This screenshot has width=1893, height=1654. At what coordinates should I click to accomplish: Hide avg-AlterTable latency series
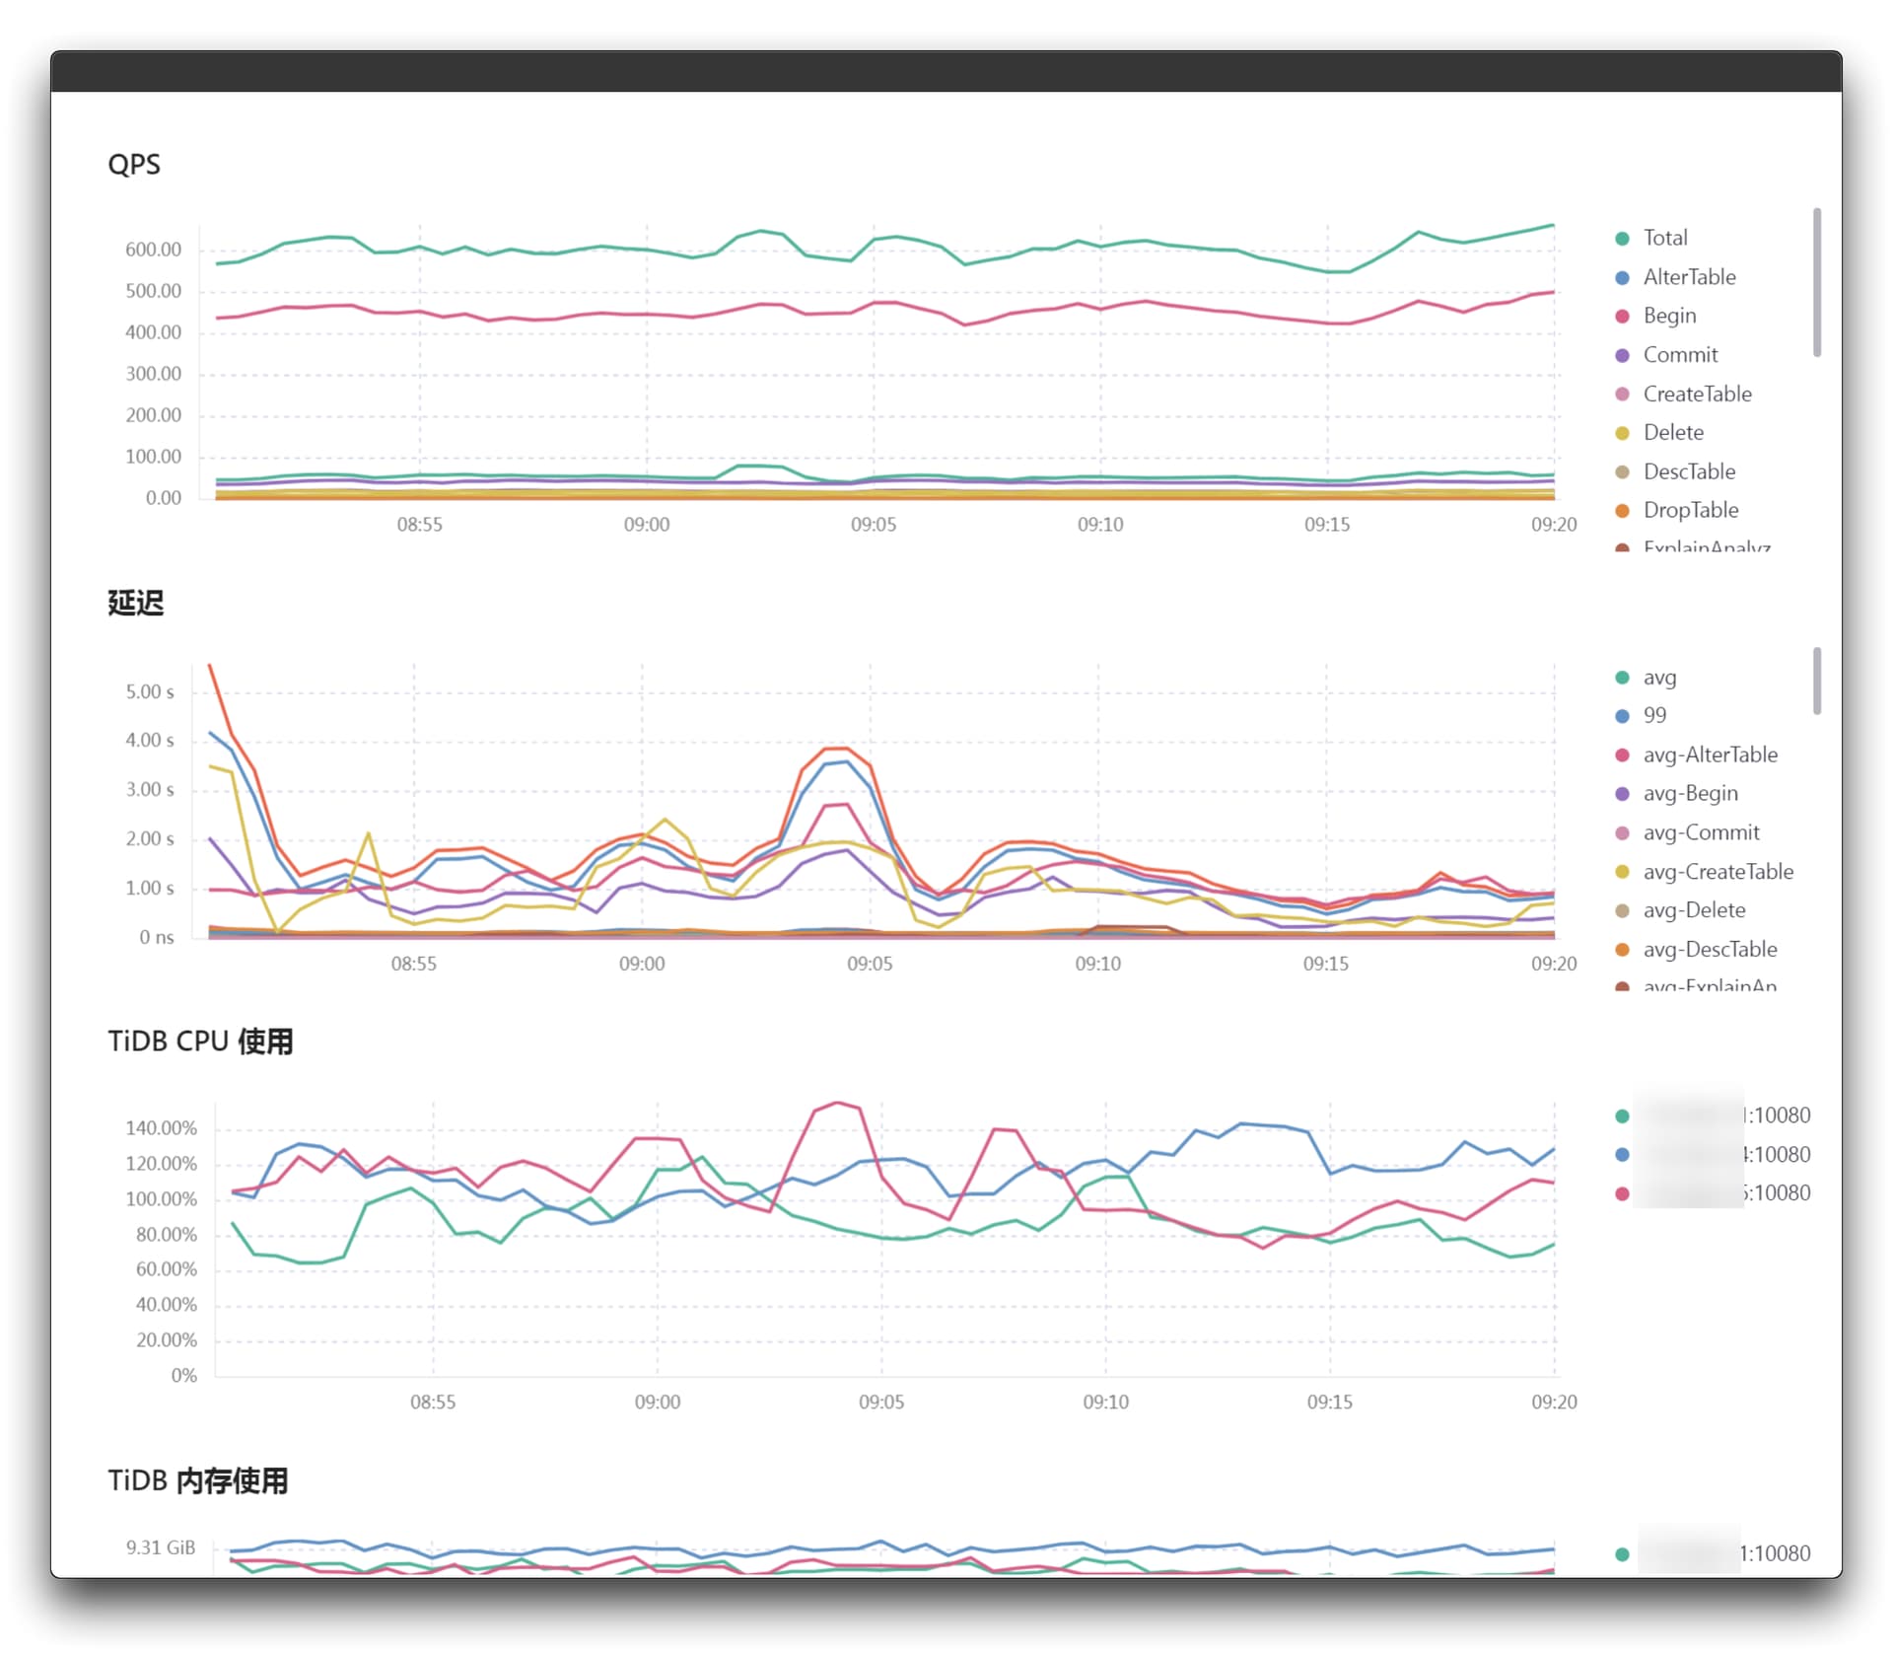(x=1709, y=755)
